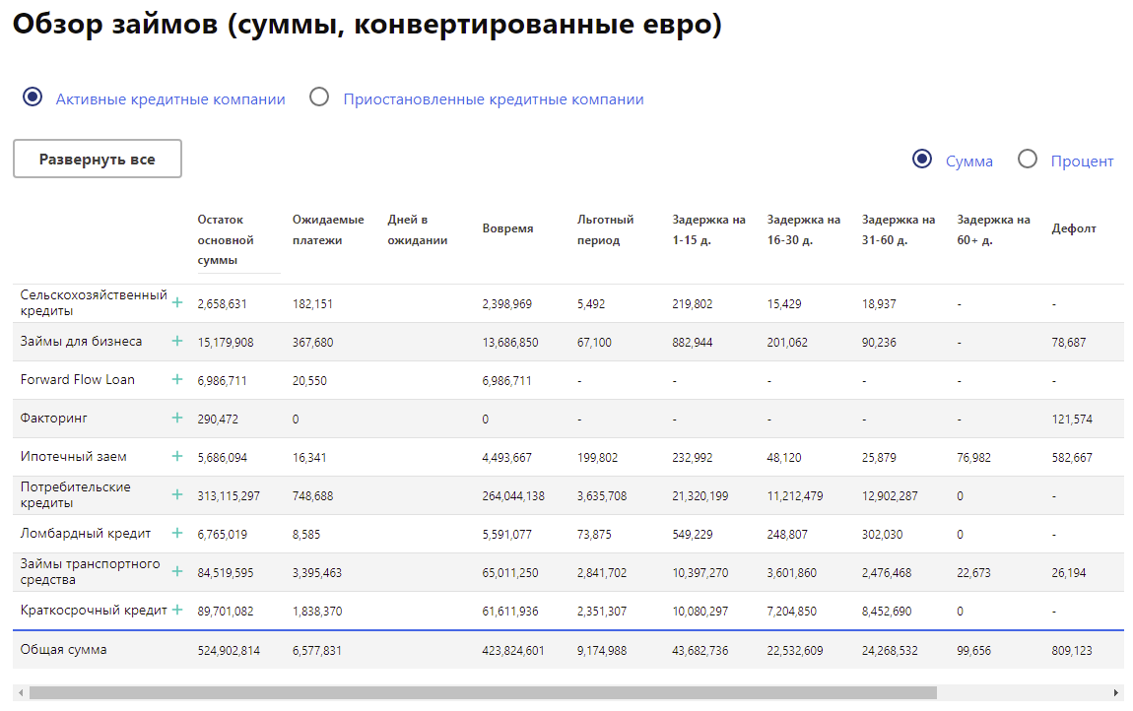
Task: Click plus icon beside Краткосрочный кредит
Action: [177, 610]
